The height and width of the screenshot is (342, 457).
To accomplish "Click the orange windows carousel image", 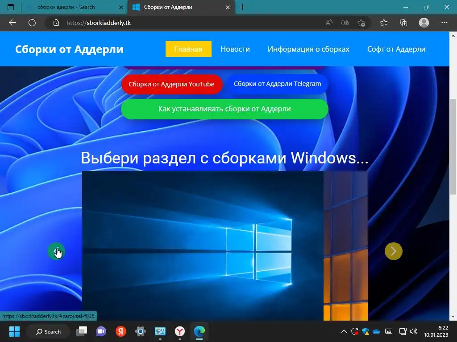I will point(346,246).
